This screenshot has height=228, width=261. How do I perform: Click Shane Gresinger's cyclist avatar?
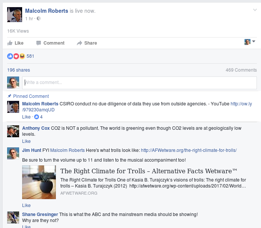click(x=13, y=217)
